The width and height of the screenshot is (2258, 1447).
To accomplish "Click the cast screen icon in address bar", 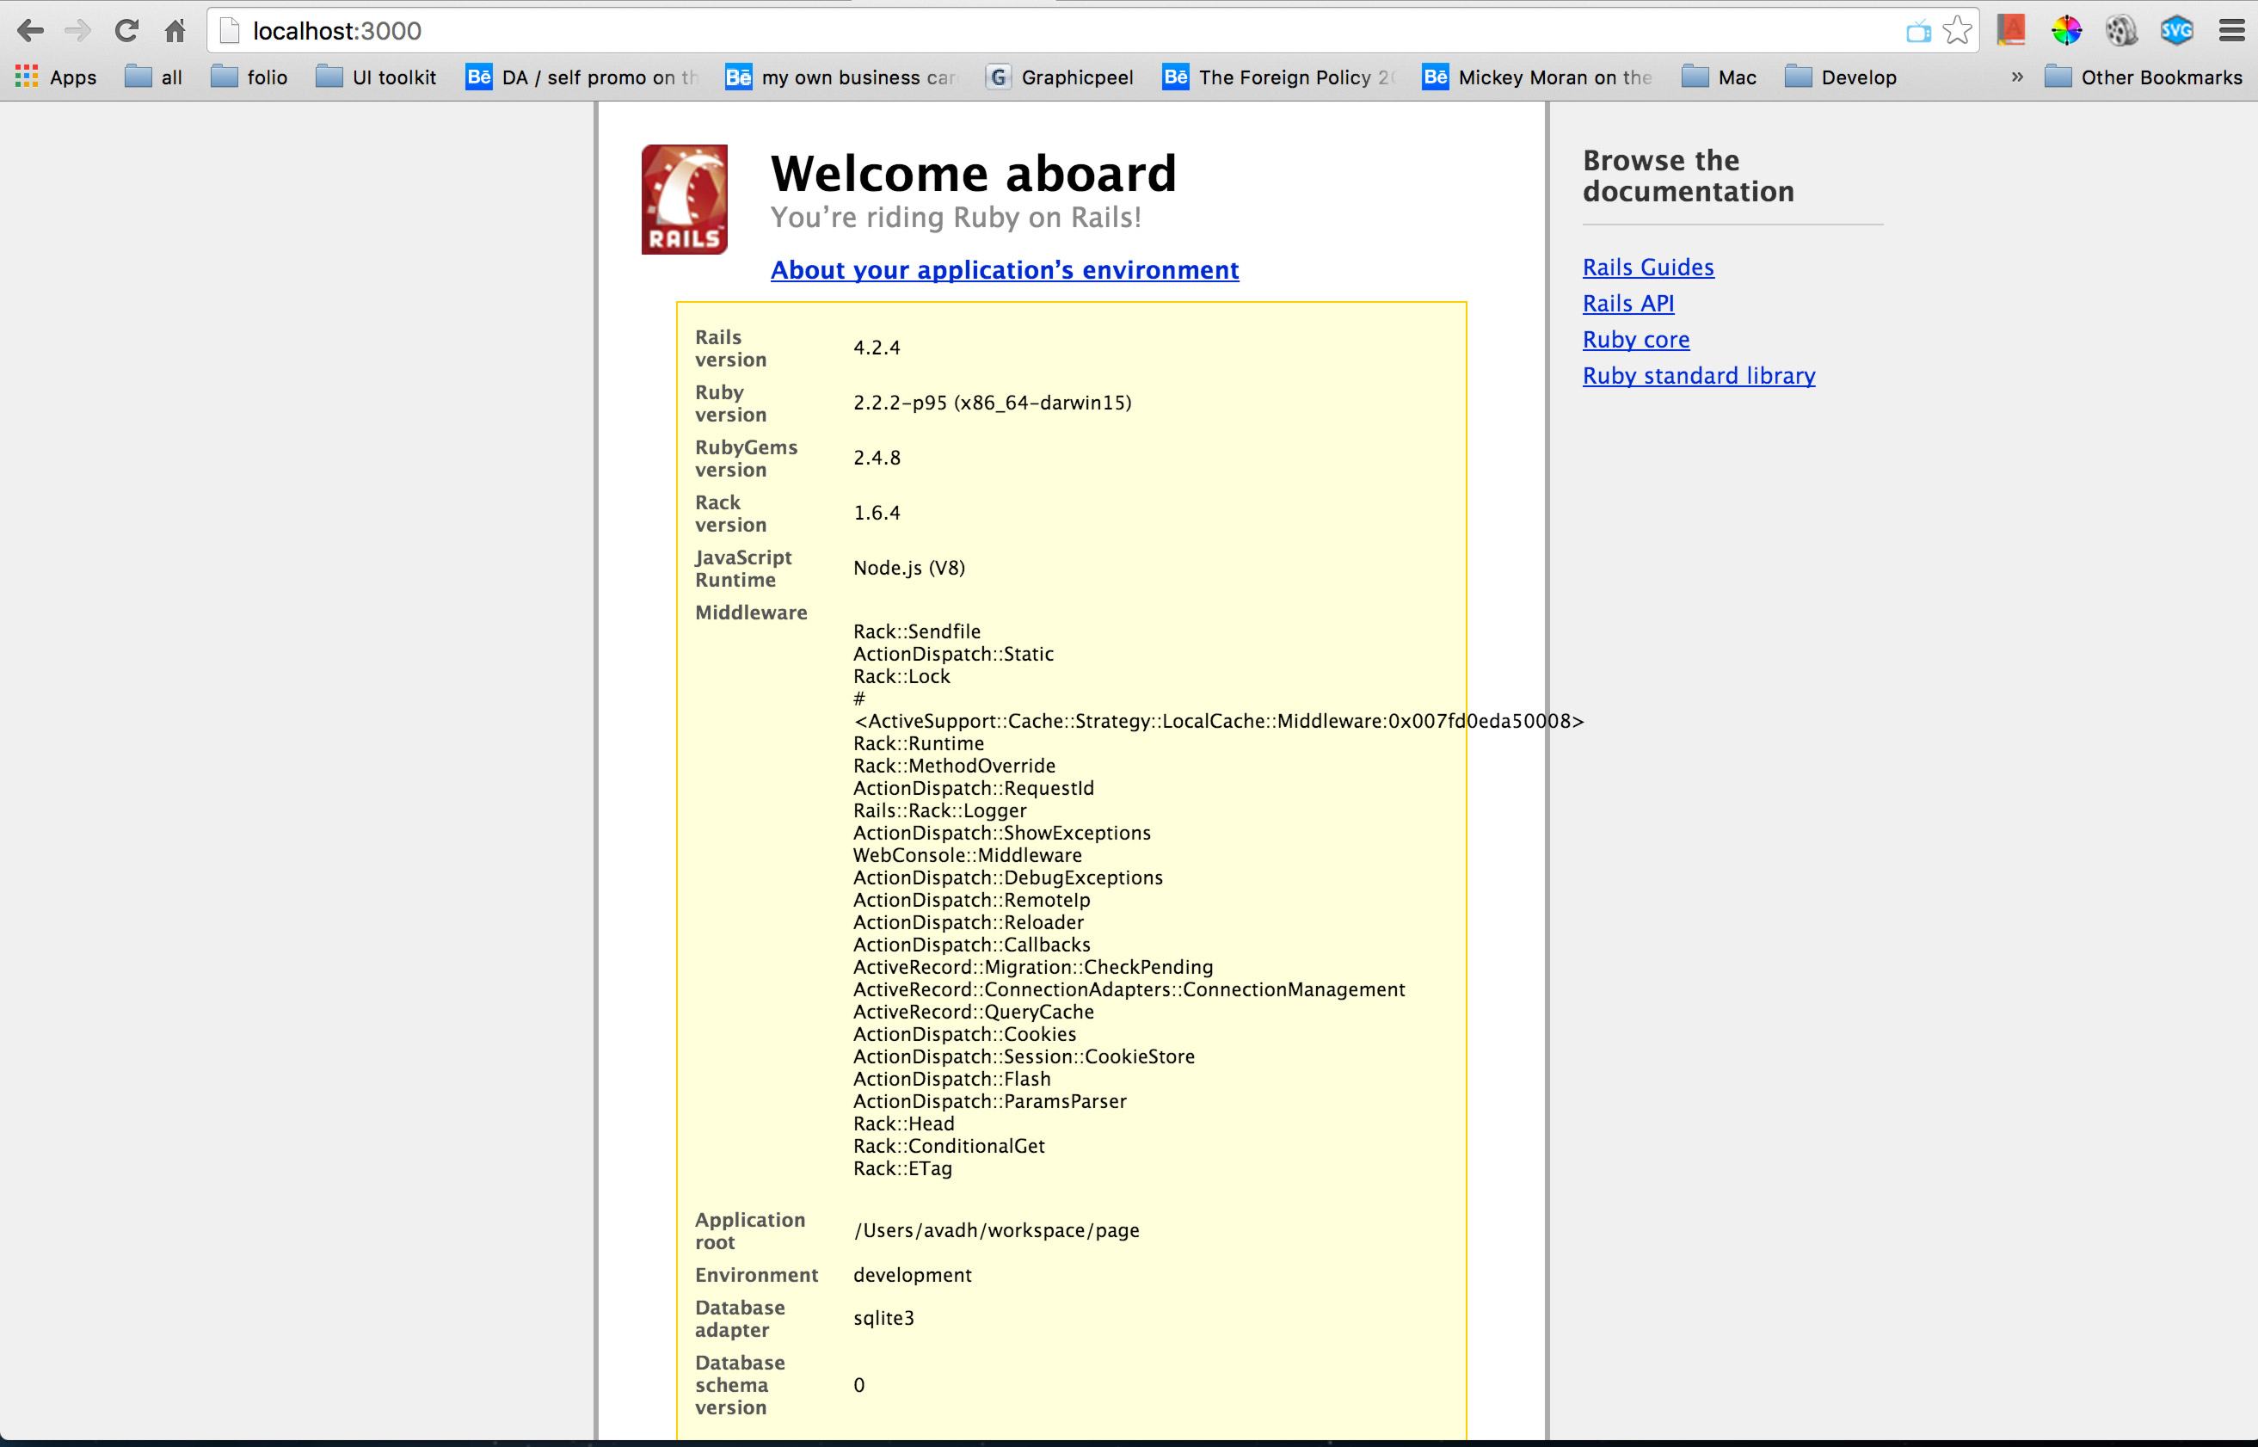I will pos(1918,32).
